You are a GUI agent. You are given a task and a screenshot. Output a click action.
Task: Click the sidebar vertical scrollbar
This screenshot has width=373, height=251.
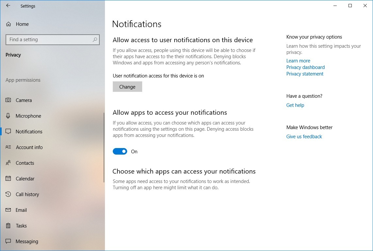coord(104,147)
